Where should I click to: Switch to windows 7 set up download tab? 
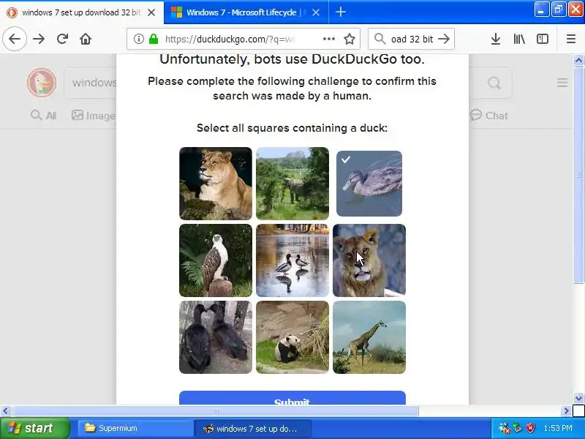click(x=82, y=12)
